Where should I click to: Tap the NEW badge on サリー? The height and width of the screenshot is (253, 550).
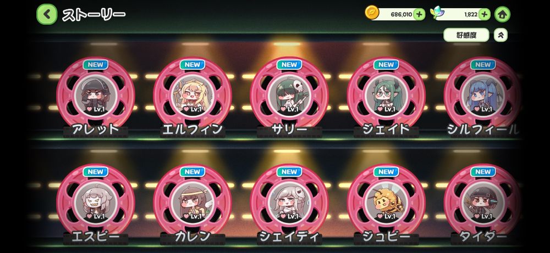(x=289, y=64)
